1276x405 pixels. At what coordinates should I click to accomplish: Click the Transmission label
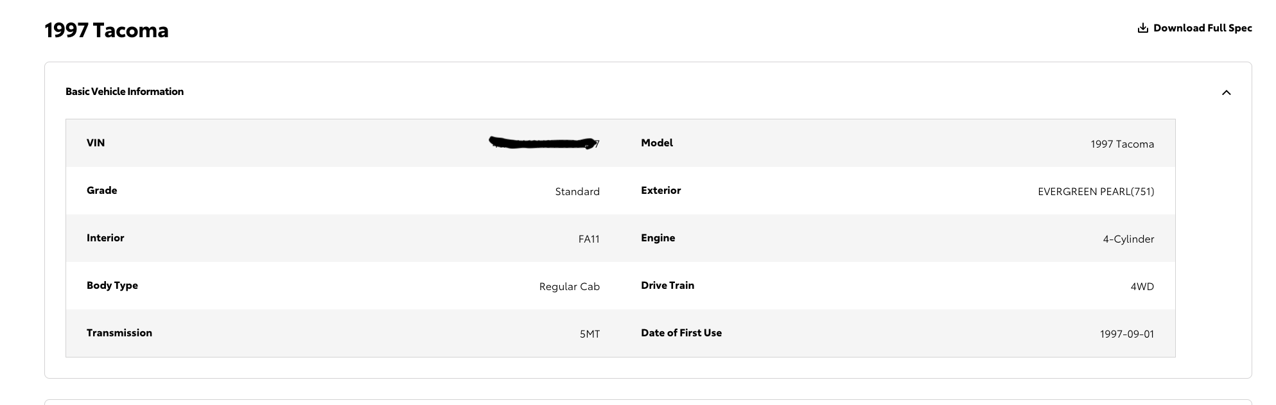pos(119,333)
